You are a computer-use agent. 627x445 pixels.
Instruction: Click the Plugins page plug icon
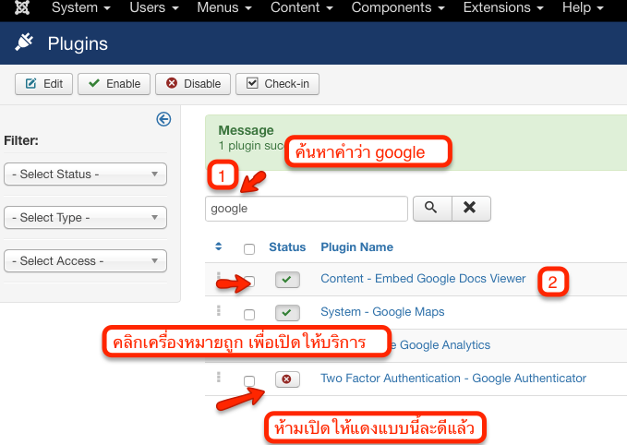pos(24,42)
